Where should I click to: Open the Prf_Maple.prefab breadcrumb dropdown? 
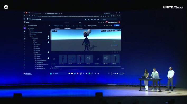(x=92, y=26)
